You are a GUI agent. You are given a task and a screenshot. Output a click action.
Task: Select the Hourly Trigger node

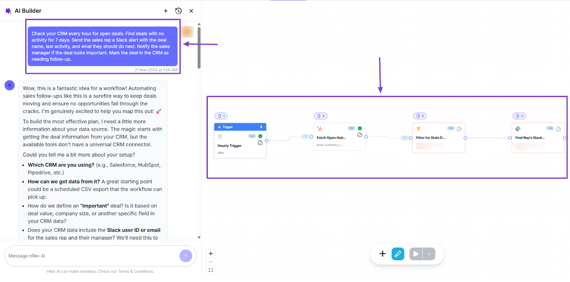pyautogui.click(x=240, y=141)
